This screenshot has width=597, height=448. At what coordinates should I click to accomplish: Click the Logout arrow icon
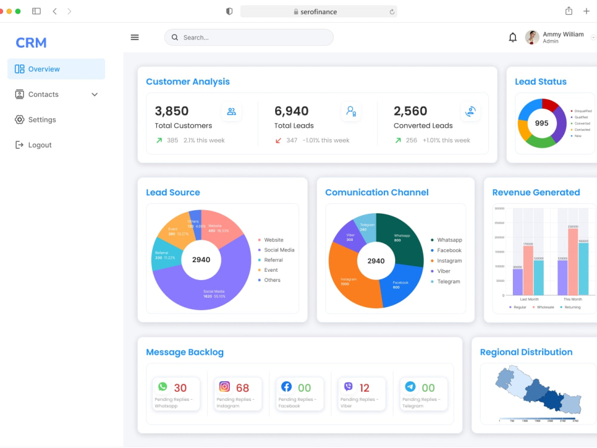(19, 145)
